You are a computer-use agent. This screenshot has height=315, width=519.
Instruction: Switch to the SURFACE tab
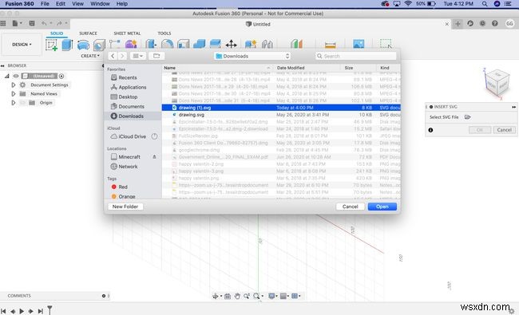[x=88, y=33]
